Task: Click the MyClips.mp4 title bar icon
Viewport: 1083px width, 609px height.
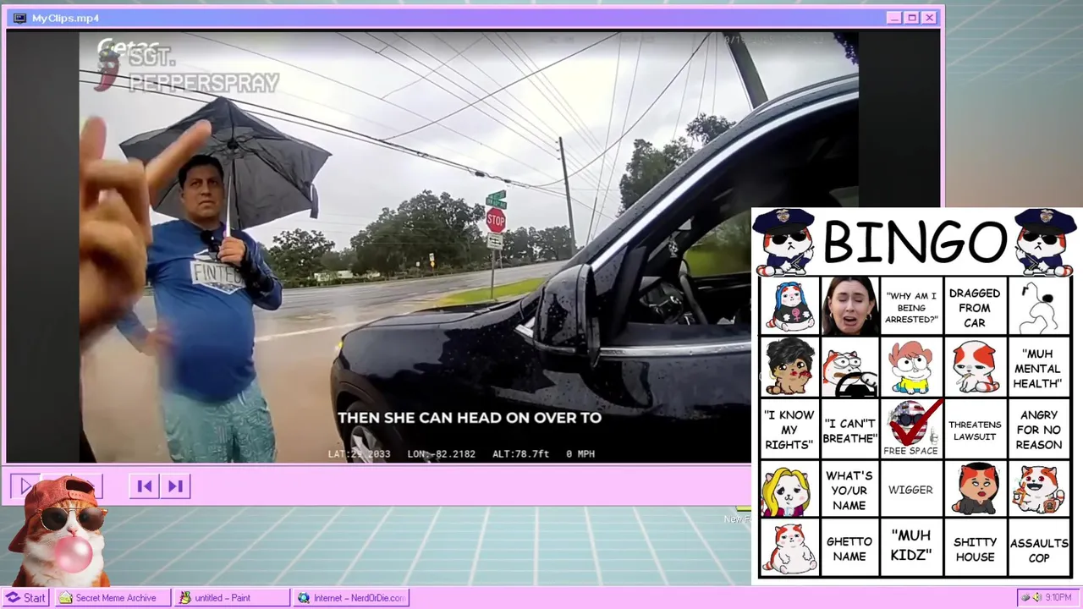Action: coord(19,18)
